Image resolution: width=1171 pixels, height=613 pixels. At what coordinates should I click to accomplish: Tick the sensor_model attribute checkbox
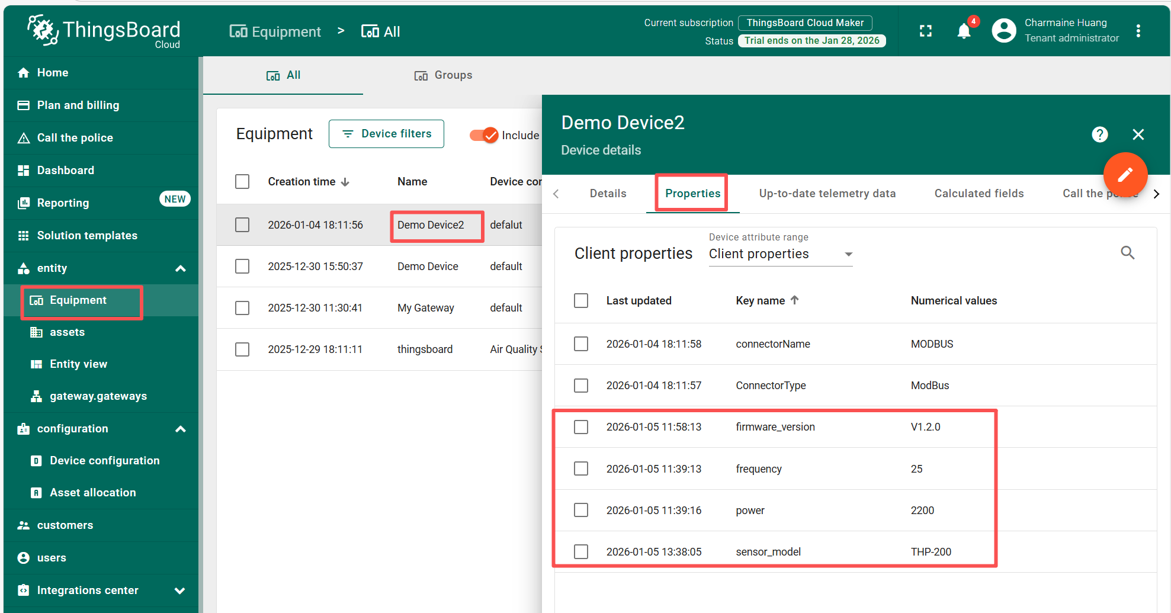581,552
